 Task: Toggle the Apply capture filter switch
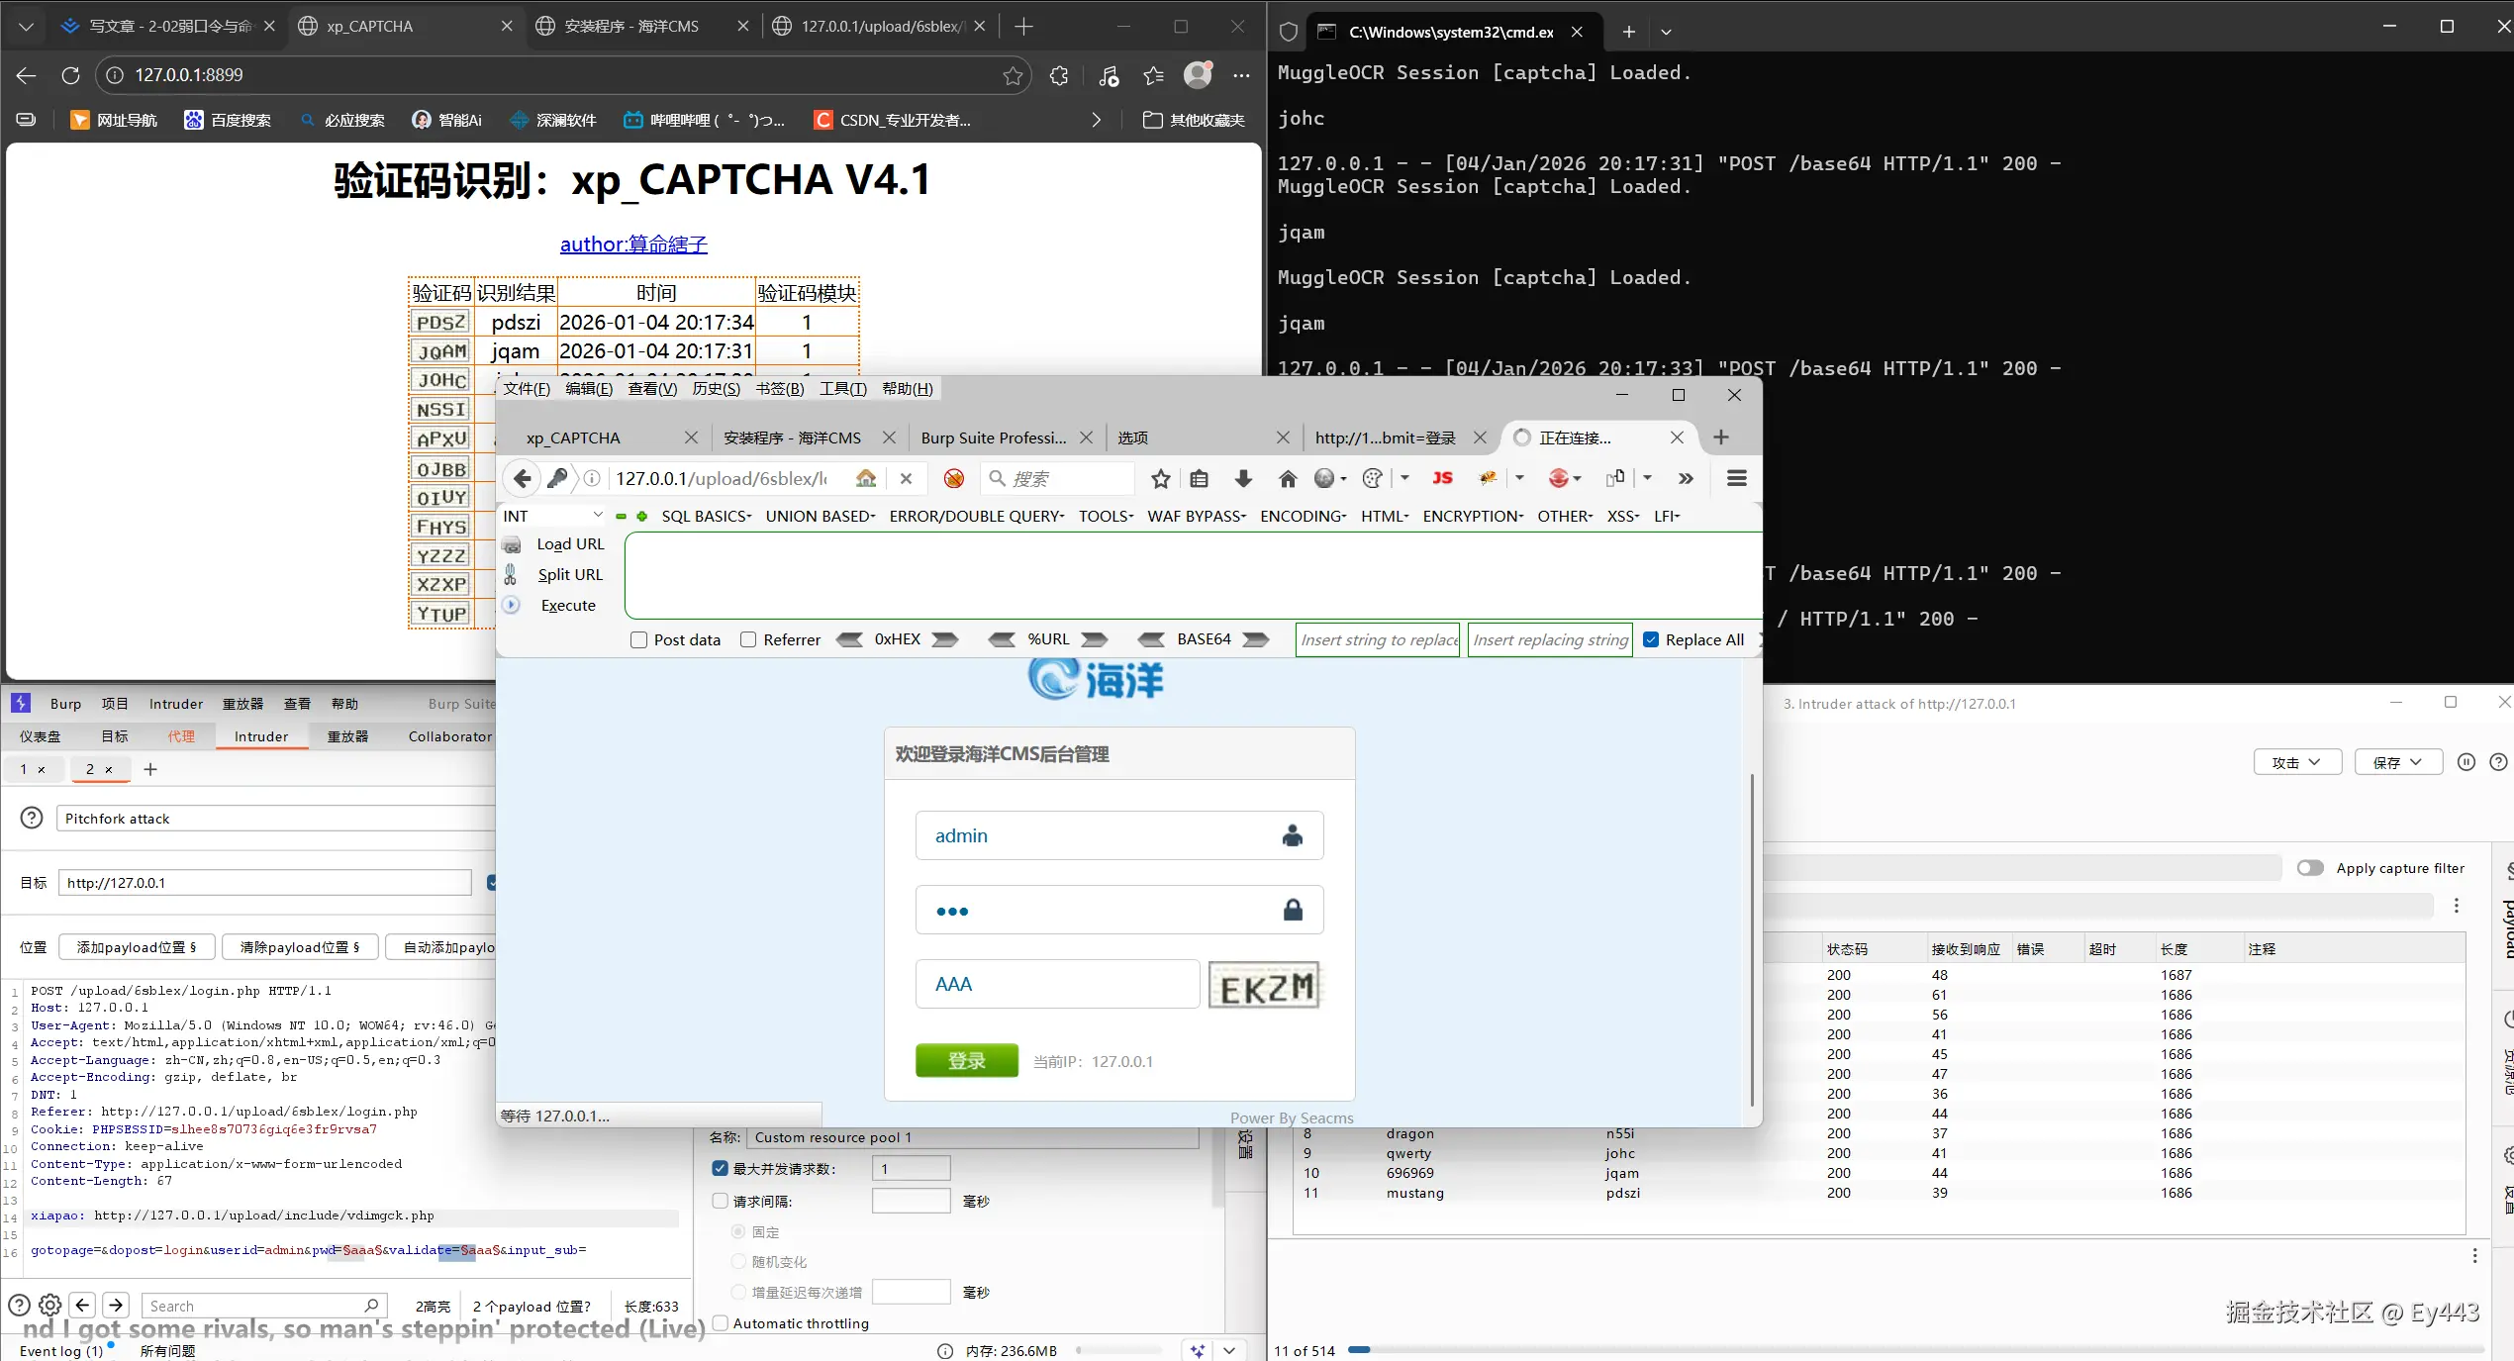coord(2309,868)
